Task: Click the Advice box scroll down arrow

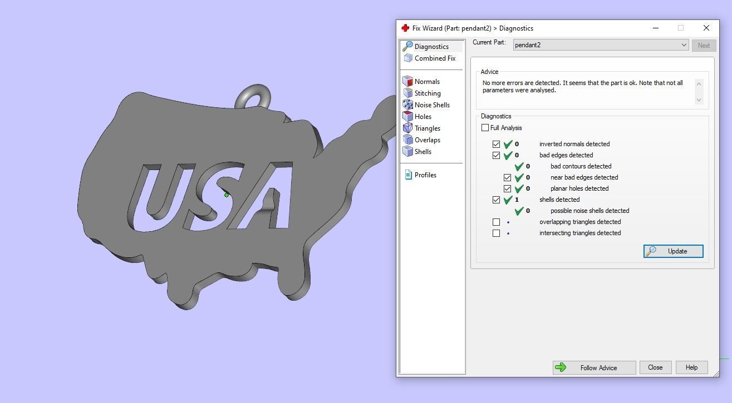Action: coord(699,100)
